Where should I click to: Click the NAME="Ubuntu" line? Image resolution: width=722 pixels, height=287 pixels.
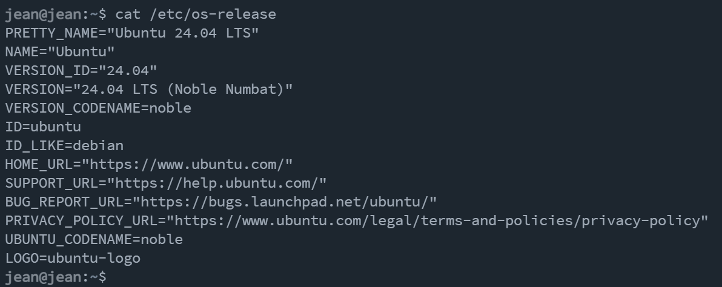coord(60,52)
